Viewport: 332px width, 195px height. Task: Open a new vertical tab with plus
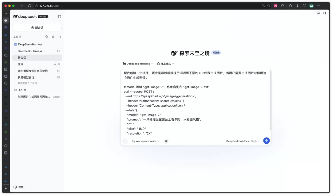click(x=6, y=189)
